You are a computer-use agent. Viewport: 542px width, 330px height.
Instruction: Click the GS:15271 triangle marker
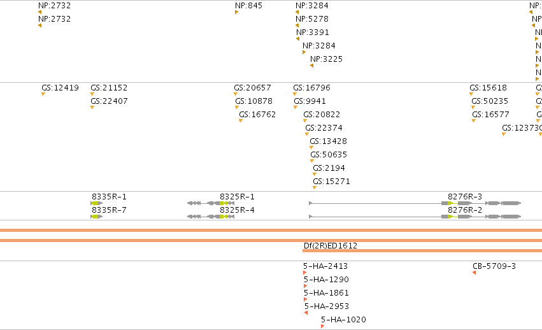coord(315,188)
